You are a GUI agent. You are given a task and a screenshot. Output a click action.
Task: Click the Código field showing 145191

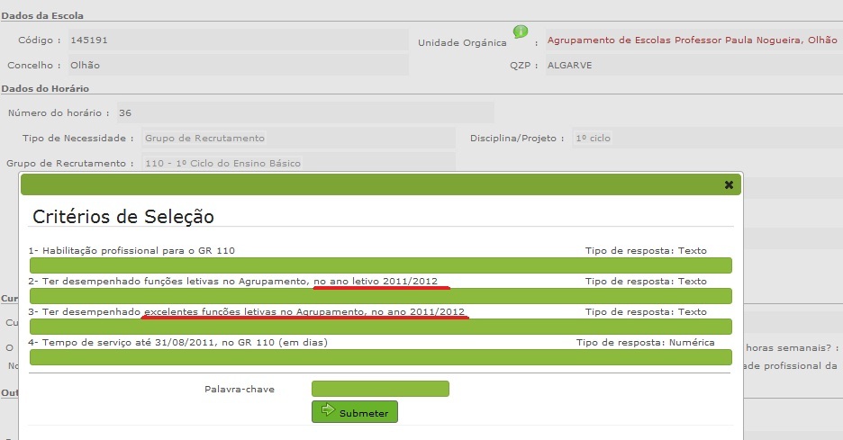(x=236, y=40)
